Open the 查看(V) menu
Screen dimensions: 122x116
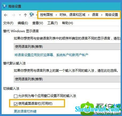(38, 23)
